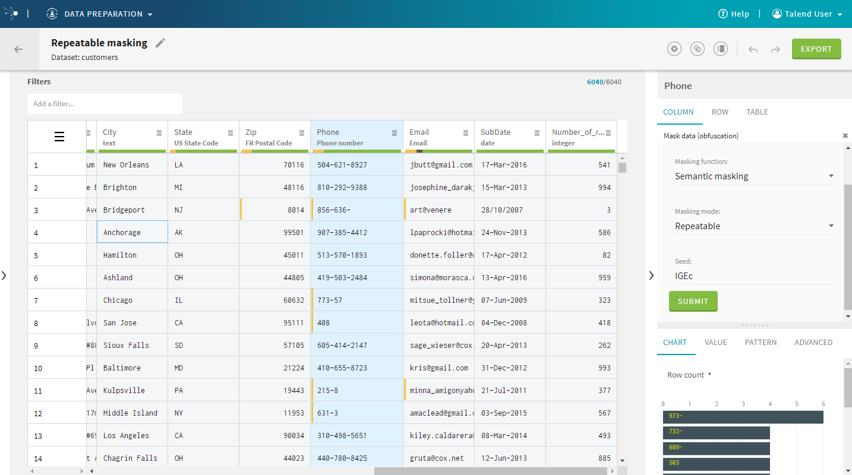Expand the Masking mode dropdown

coord(755,226)
